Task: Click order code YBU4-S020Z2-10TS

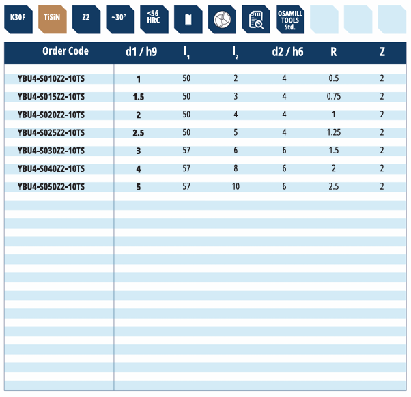Action: (51, 115)
